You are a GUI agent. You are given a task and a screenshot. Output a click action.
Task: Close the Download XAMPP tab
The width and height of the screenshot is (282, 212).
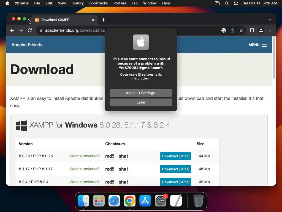(93, 20)
